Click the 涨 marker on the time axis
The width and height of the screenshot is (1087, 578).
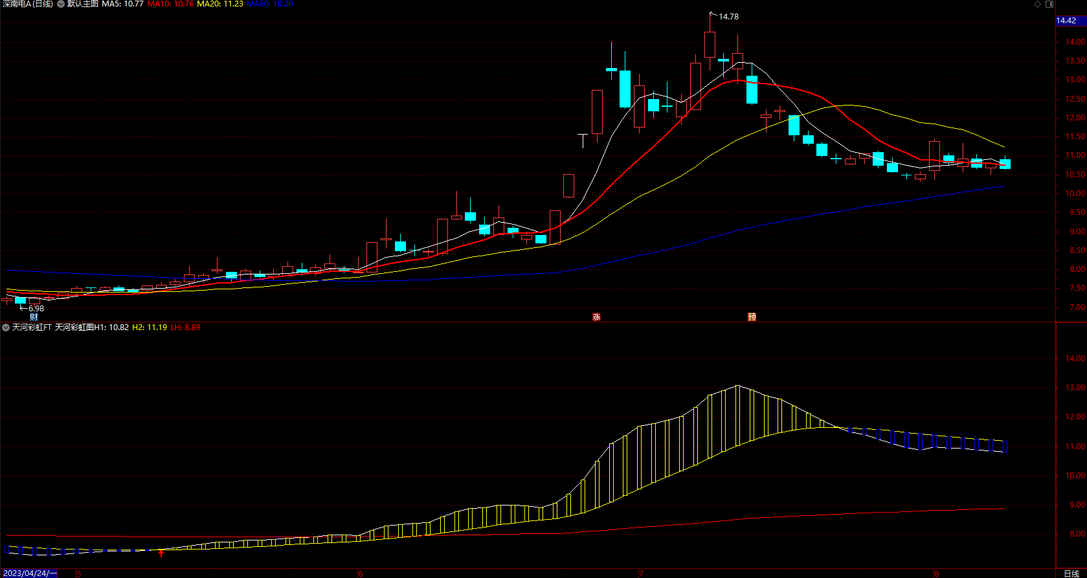[x=596, y=317]
